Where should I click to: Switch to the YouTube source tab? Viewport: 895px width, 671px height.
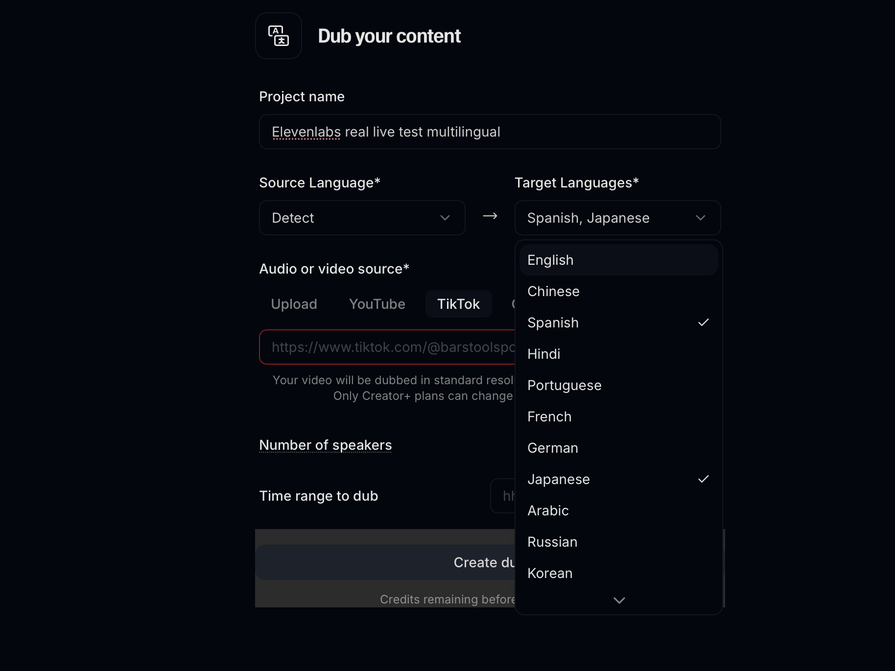[377, 304]
